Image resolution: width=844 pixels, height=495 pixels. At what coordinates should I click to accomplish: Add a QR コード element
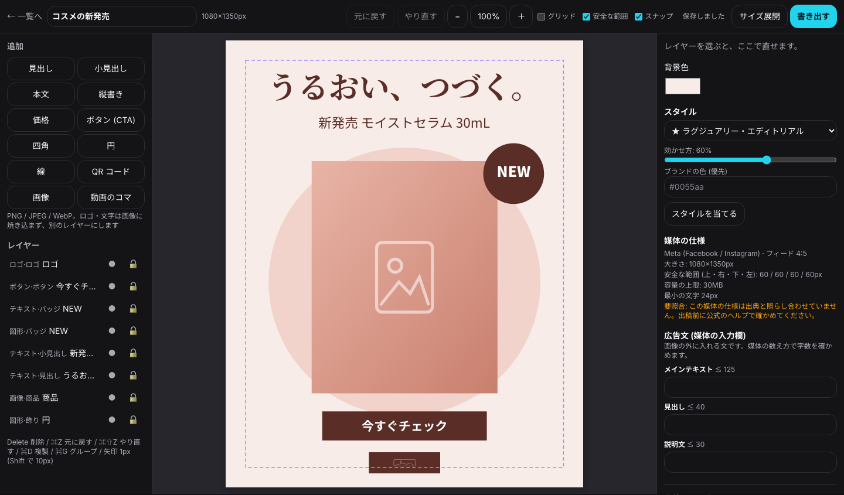(111, 172)
